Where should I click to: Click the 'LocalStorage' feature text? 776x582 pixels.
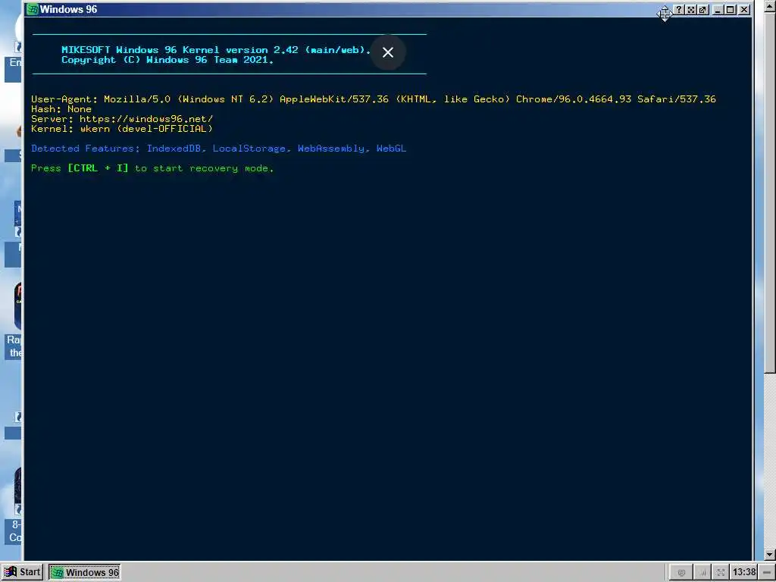(x=249, y=149)
